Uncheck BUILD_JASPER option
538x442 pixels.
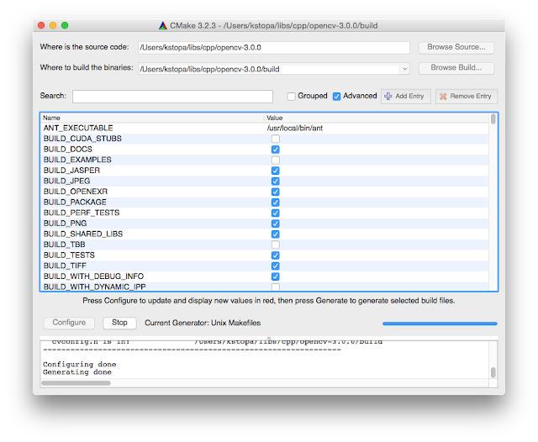point(276,171)
